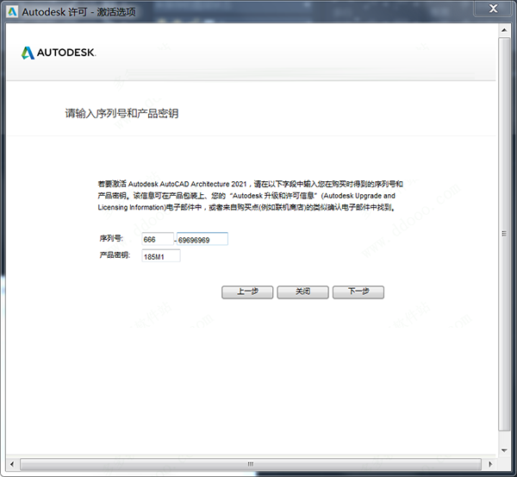Screen dimensions: 517x477
Task: Focus the serial number field containing 666
Action: point(158,239)
